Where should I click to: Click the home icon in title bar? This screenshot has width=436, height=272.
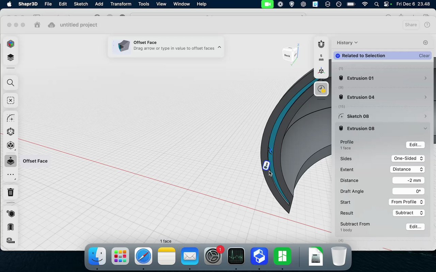click(37, 25)
